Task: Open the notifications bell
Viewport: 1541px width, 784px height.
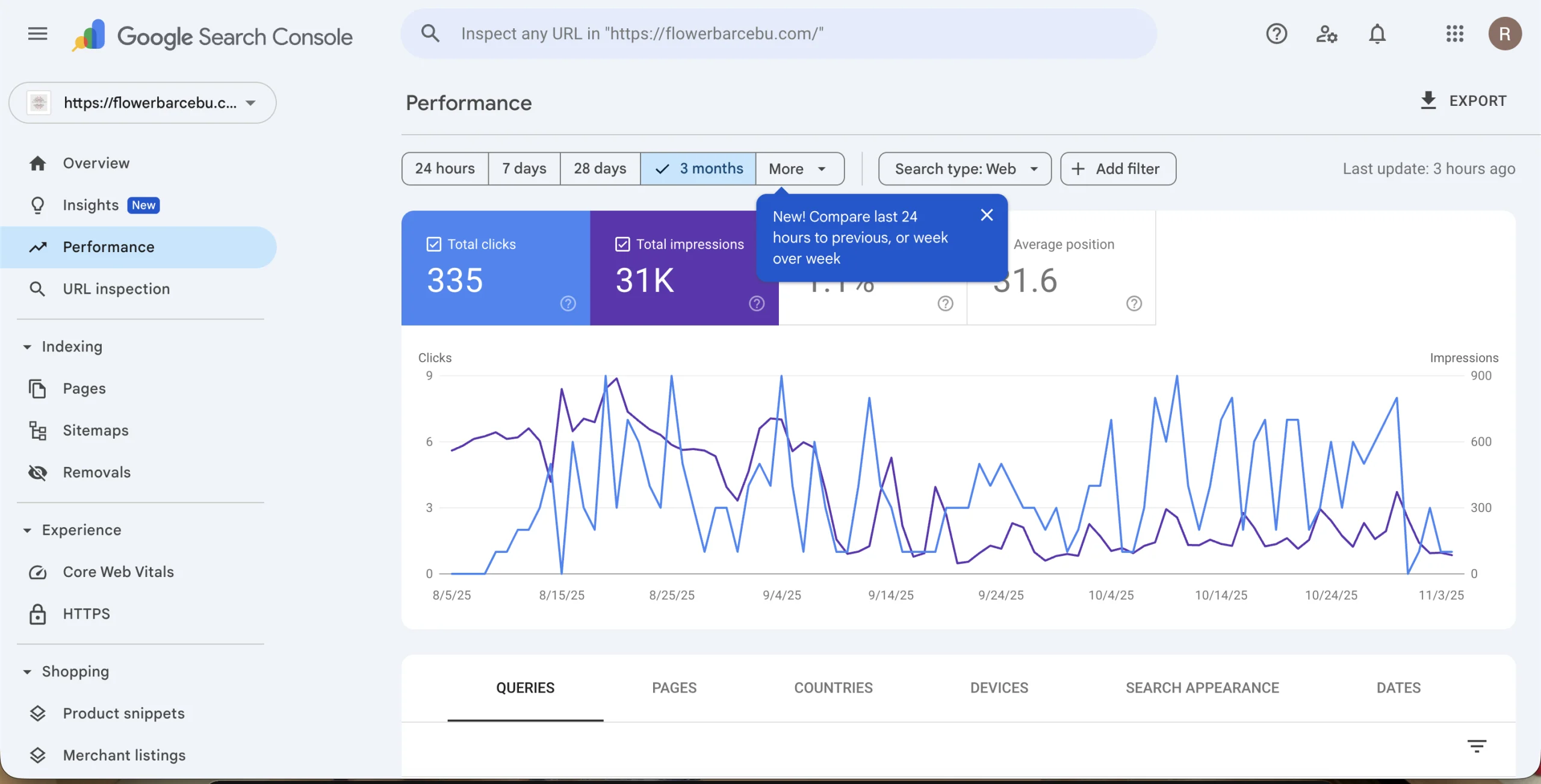Action: click(x=1377, y=34)
